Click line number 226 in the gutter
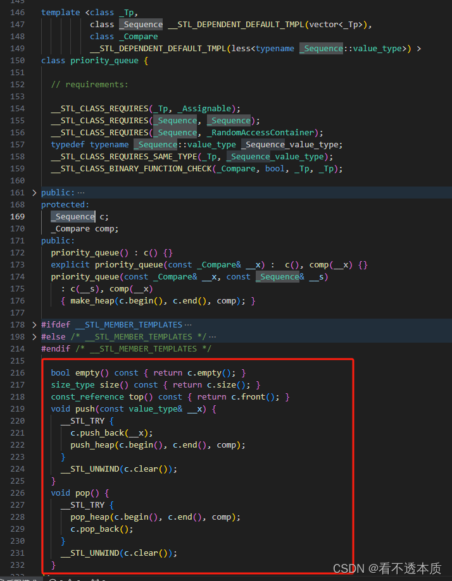This screenshot has width=452, height=581. [x=18, y=493]
